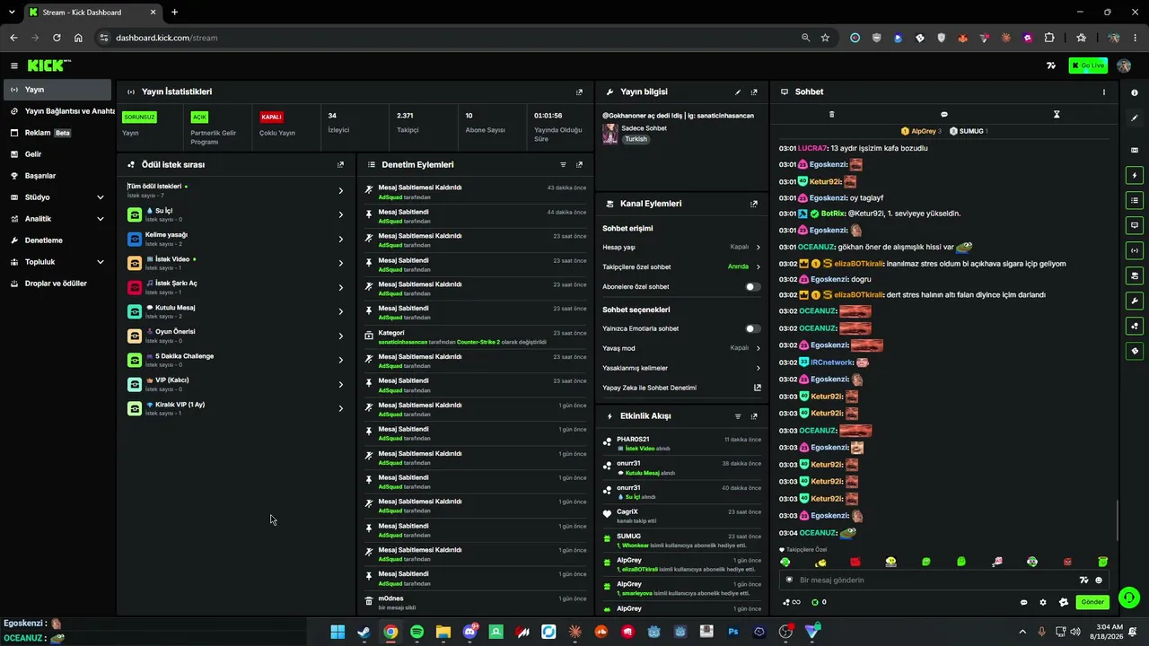Click the green headset support button
The image size is (1149, 646).
coord(1129,598)
